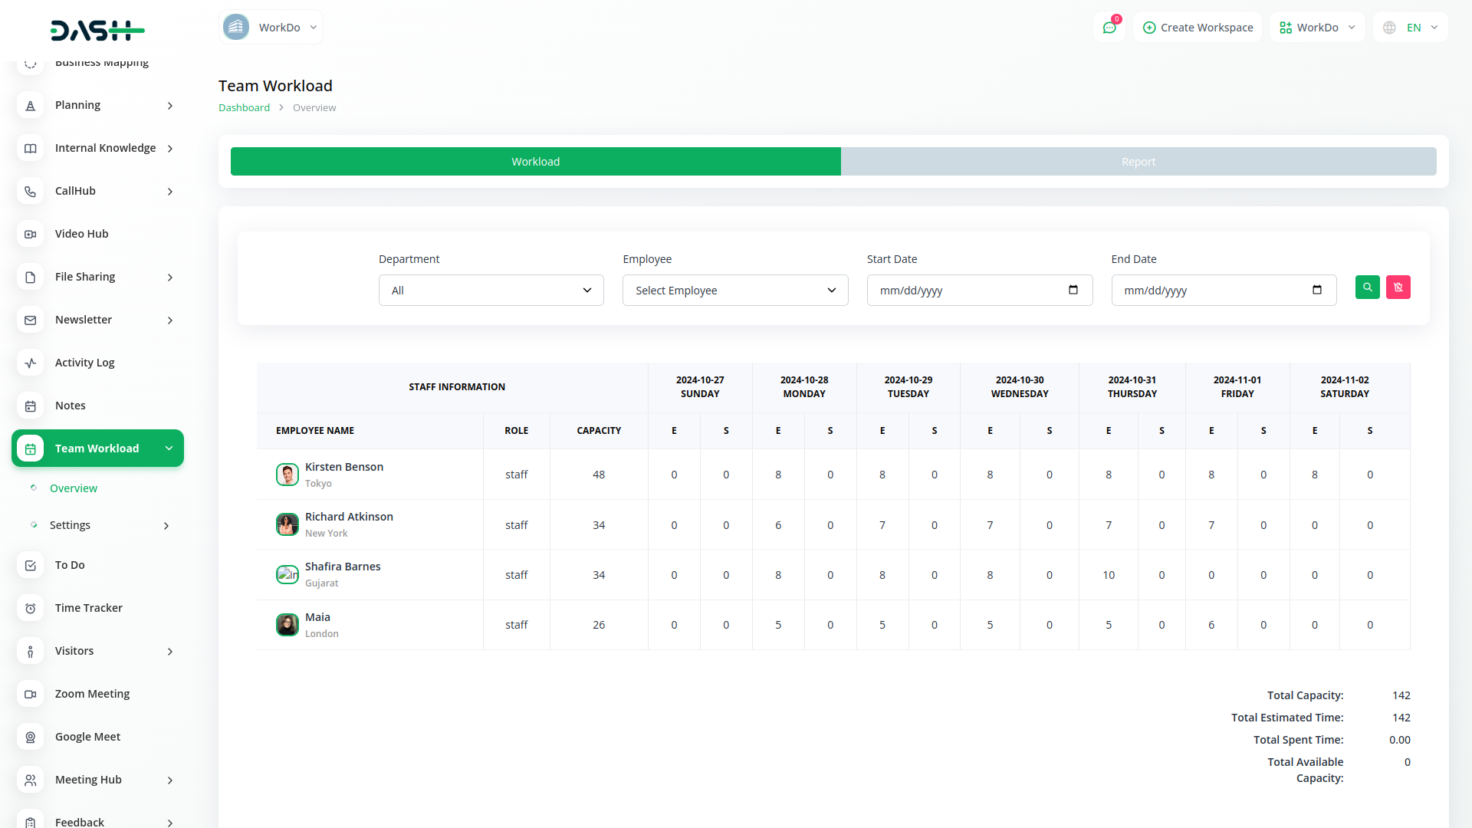This screenshot has height=828, width=1472.
Task: Click the Activity Log sidebar icon
Action: click(31, 363)
